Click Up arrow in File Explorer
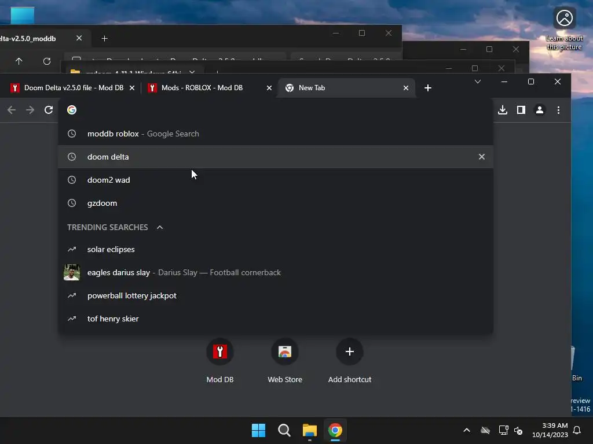 pos(19,61)
